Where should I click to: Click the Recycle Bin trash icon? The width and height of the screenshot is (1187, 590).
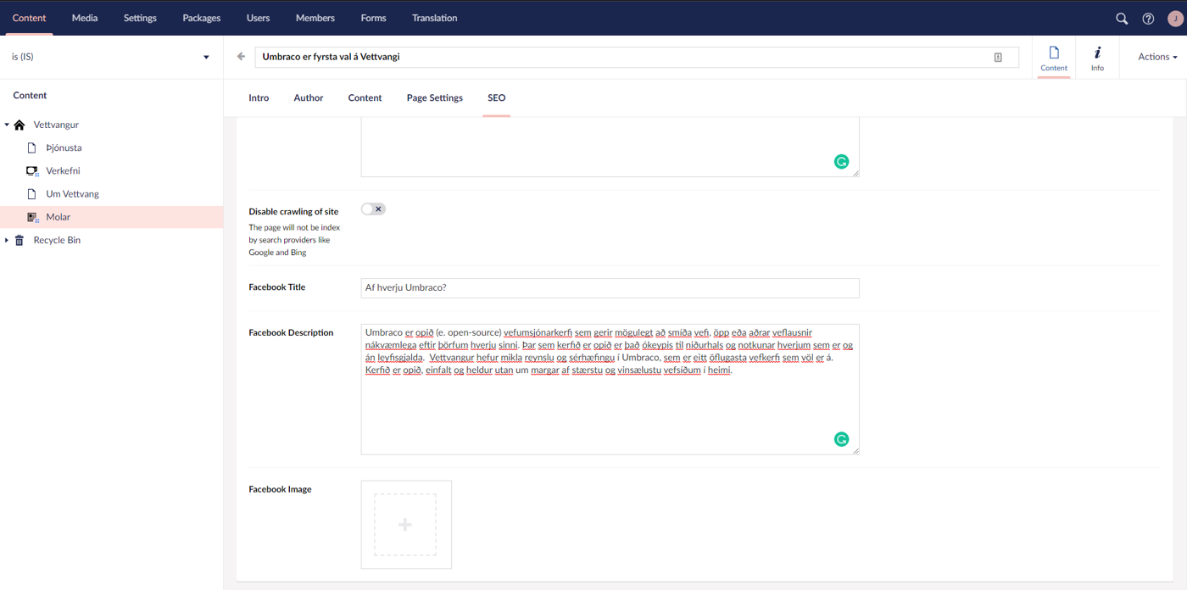click(20, 241)
